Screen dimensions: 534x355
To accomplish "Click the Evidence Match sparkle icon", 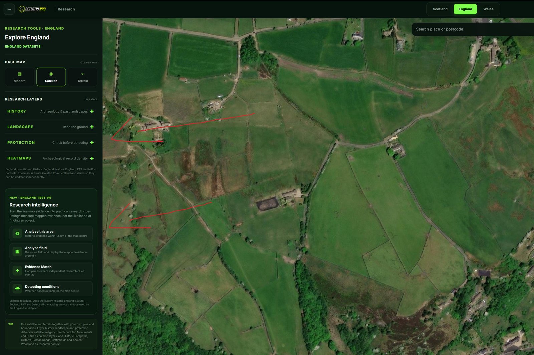I will [x=17, y=271].
